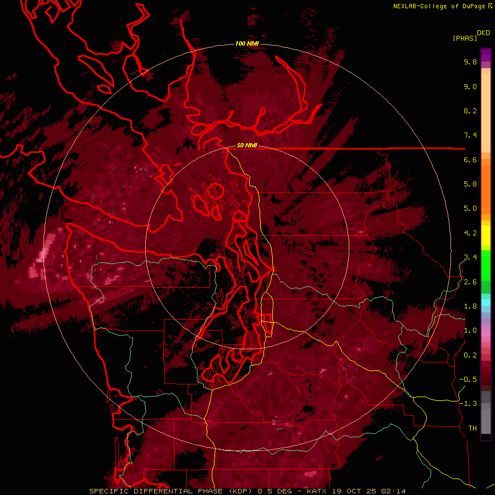Click the KATX radar site identifier

[x=317, y=491]
